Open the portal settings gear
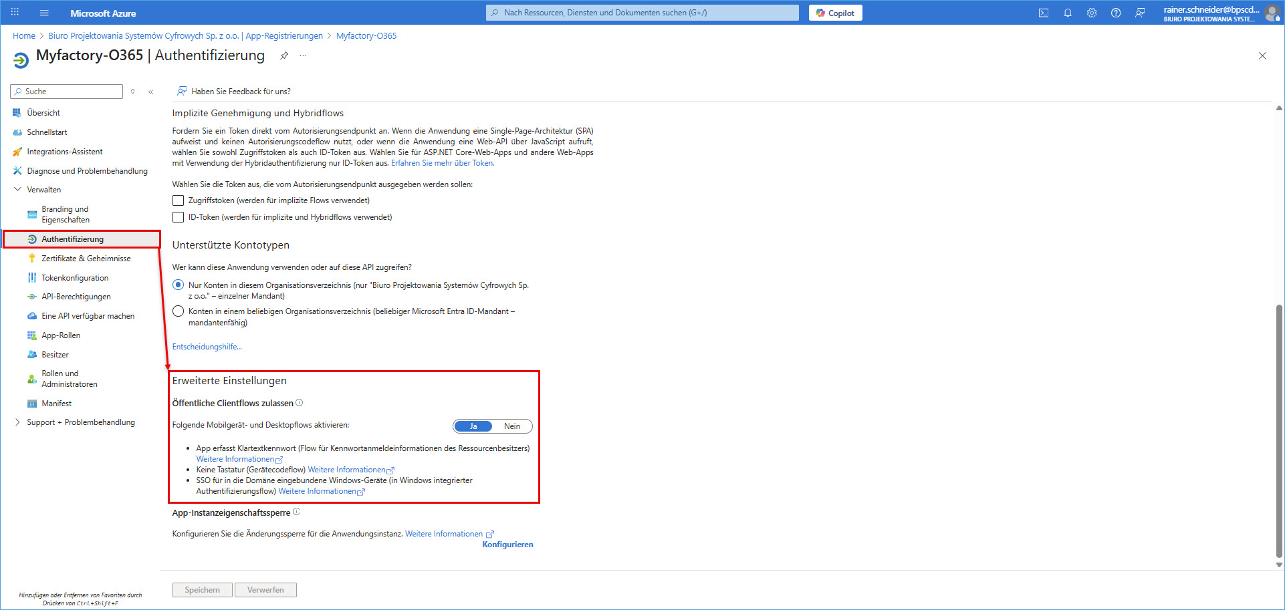Image resolution: width=1285 pixels, height=610 pixels. click(x=1092, y=13)
